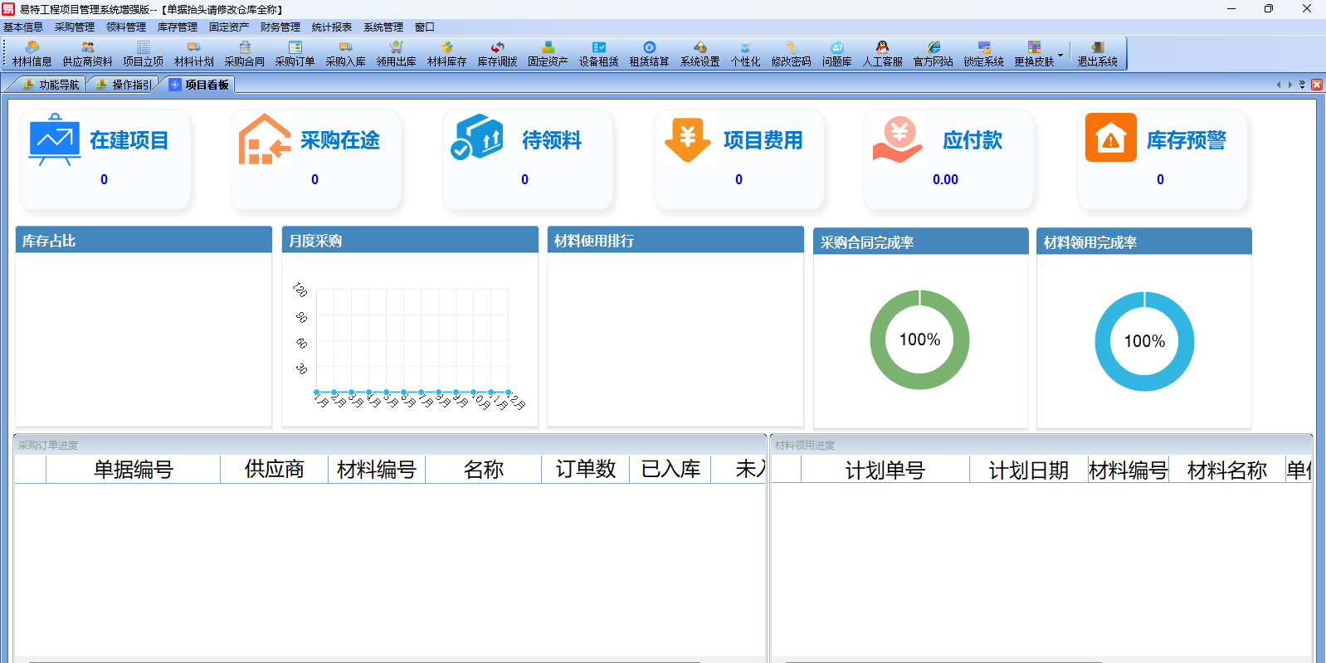
Task: Expand the 库存管理 menu
Action: [x=177, y=27]
